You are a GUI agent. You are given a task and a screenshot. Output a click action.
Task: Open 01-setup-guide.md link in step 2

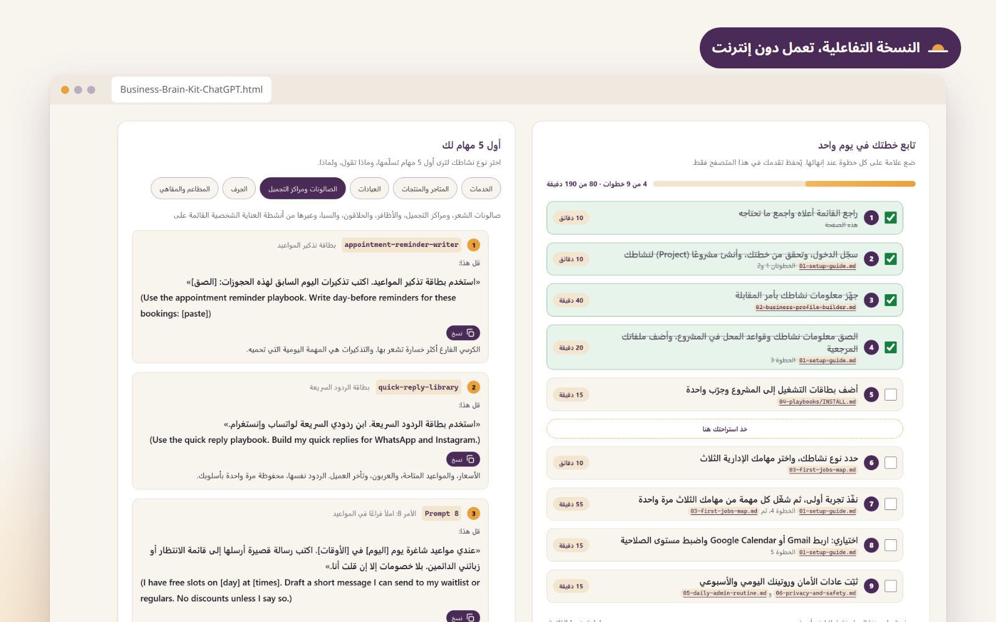coord(827,266)
